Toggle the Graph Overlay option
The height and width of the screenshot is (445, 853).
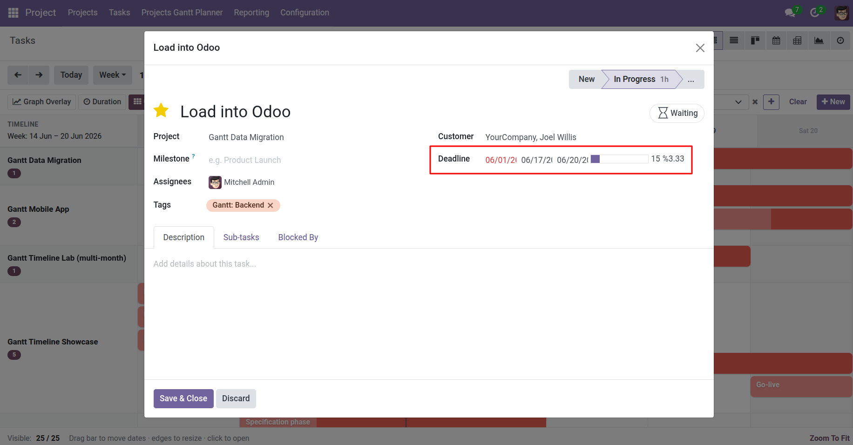pos(42,102)
